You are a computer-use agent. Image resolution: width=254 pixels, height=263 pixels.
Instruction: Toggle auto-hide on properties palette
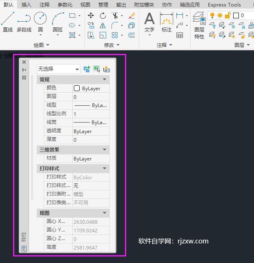click(24, 70)
